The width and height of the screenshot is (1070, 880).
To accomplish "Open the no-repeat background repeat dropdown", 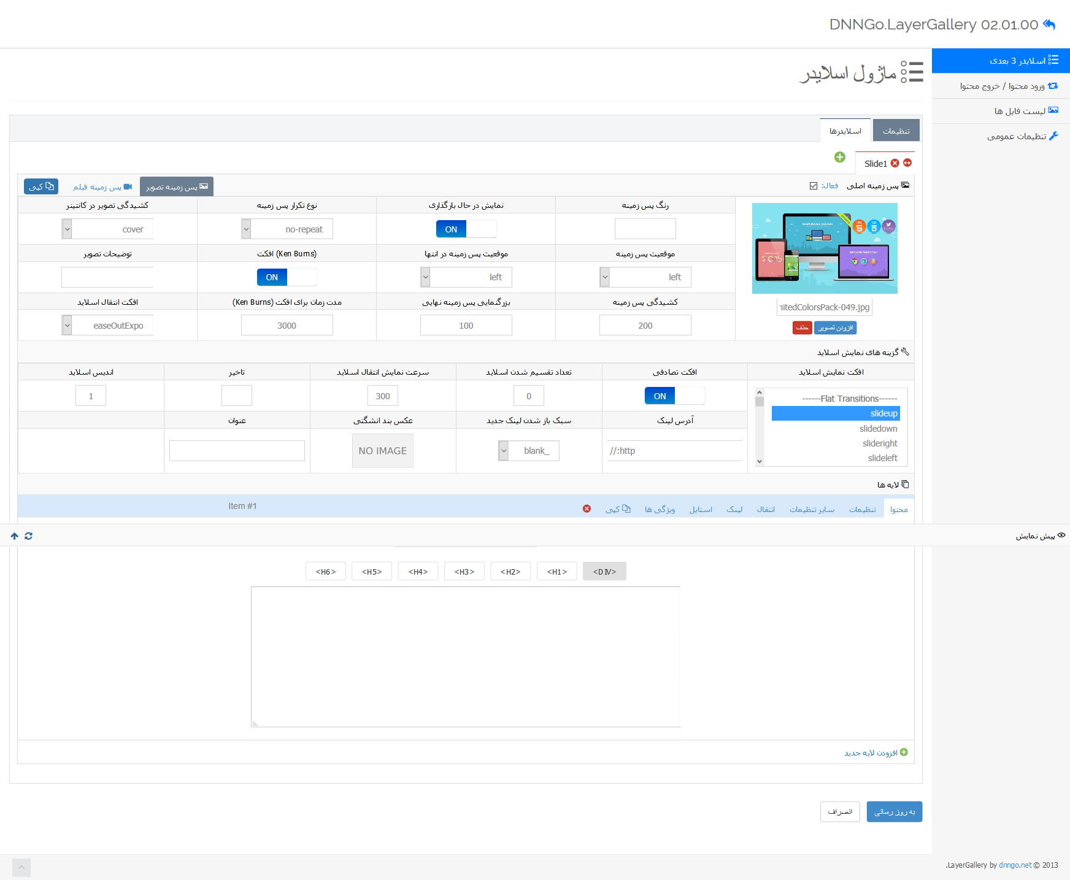I will click(x=246, y=229).
